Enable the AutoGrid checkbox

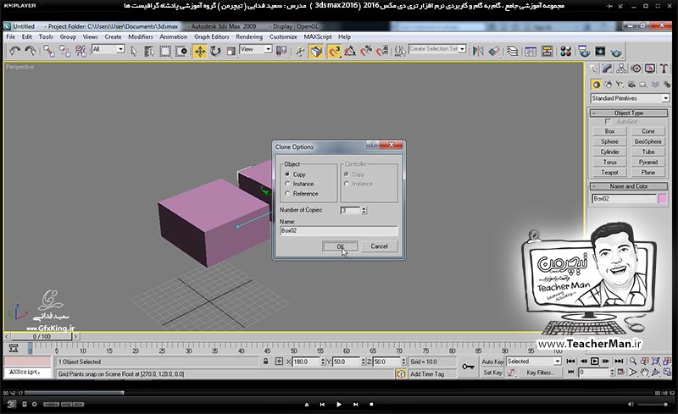point(608,122)
